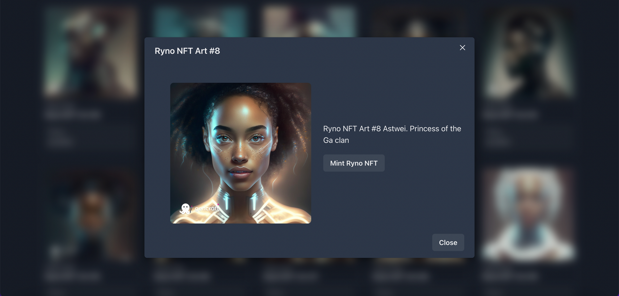Click the blurred caption under the bottom-left thumbnail
Viewport: 619px width, 296px height.
point(73,276)
